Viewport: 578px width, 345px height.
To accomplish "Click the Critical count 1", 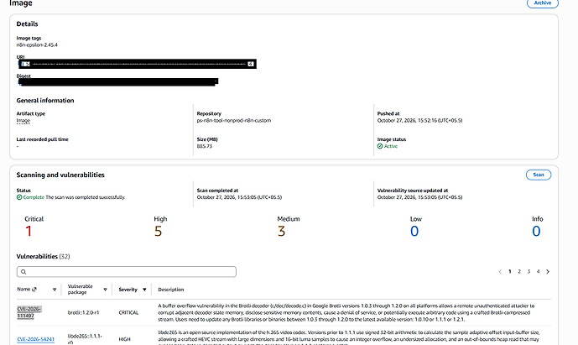I will point(29,232).
